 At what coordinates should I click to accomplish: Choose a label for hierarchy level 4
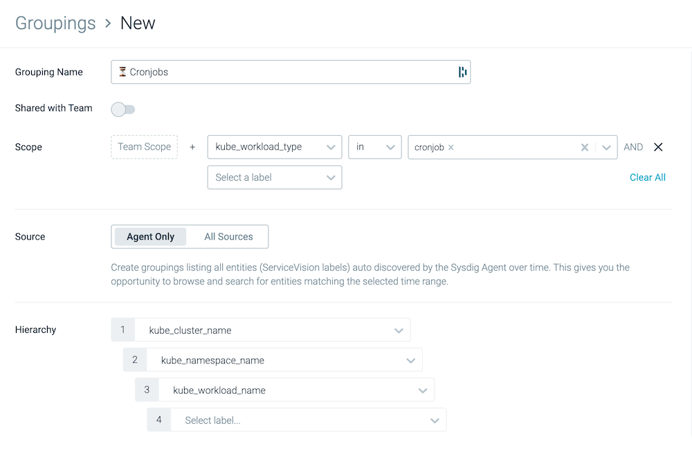[308, 420]
